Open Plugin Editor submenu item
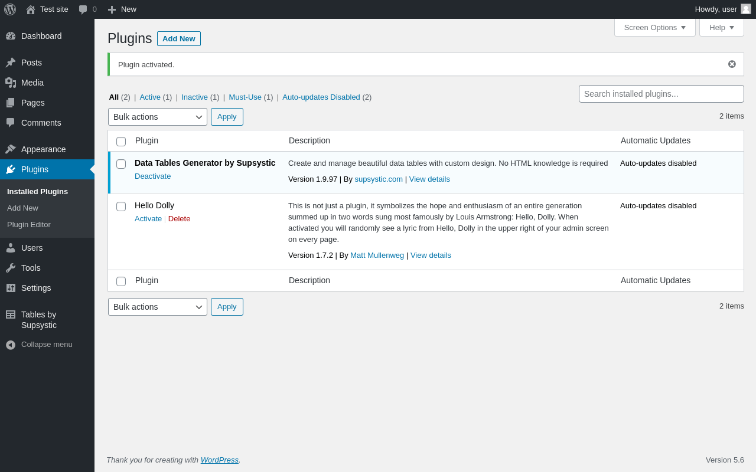Screen dimensions: 756x472 29,225
